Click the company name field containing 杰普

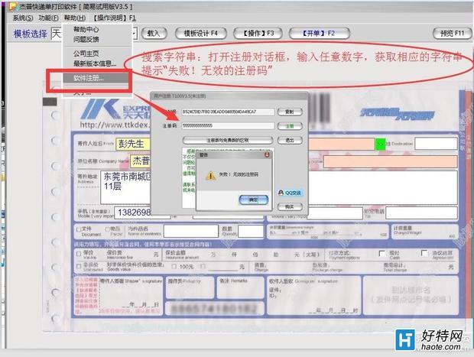[140, 161]
